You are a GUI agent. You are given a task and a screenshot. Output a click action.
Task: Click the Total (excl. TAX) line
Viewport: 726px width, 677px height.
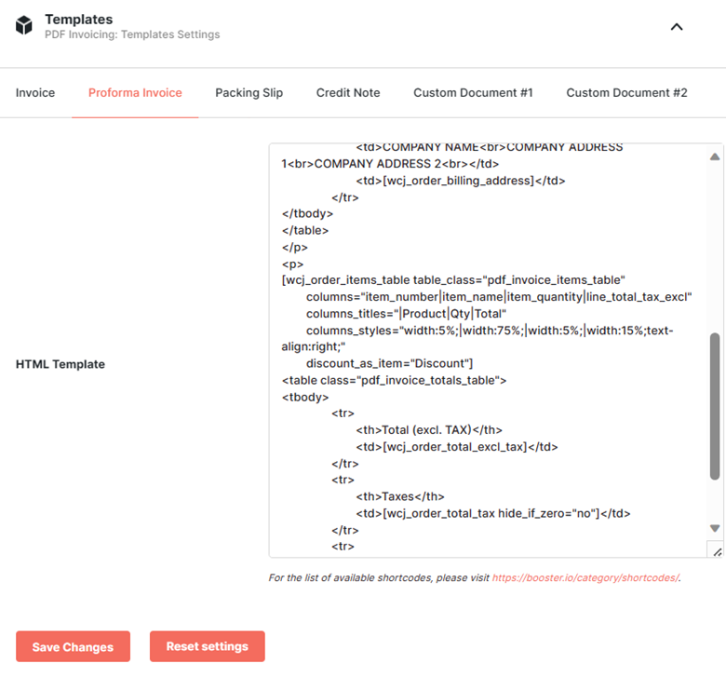[429, 430]
